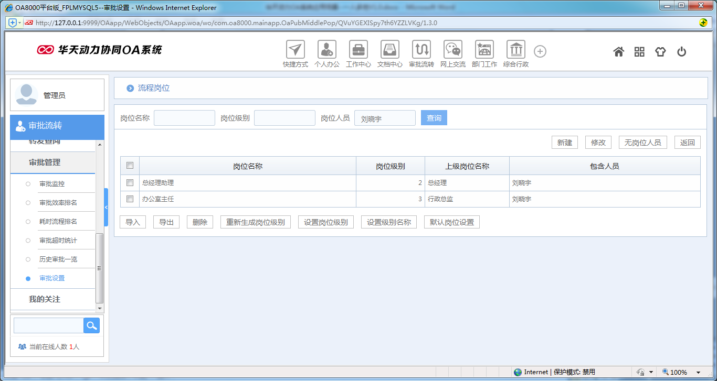
Task: Expand the 我的关注 sidebar section
Action: pyautogui.click(x=45, y=299)
